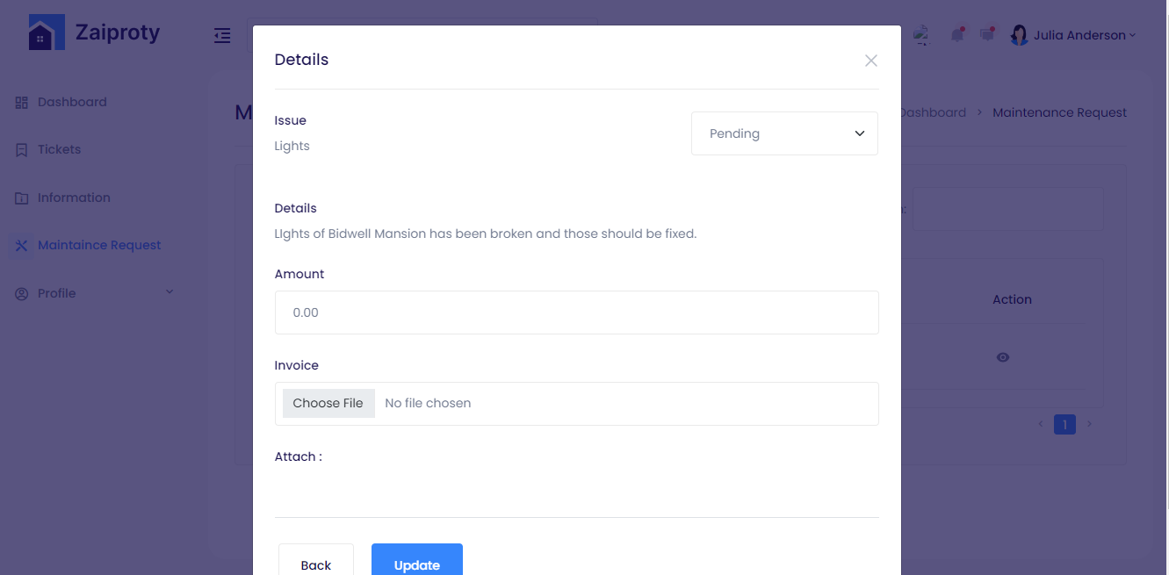The width and height of the screenshot is (1169, 575).
Task: Click the Information folder icon in sidebar
Action: (x=22, y=198)
